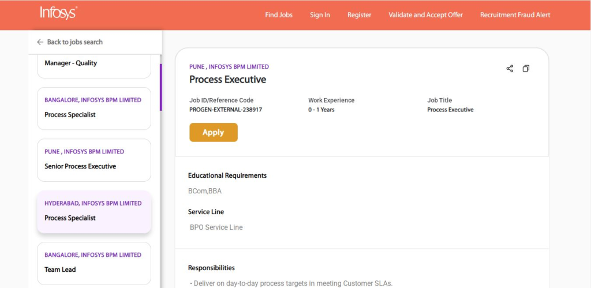591x288 pixels.
Task: Click the copy icon on job card
Action: 526,69
